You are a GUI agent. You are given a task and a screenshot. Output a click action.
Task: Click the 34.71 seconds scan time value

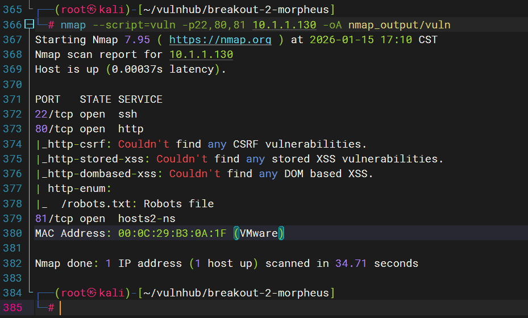351,263
